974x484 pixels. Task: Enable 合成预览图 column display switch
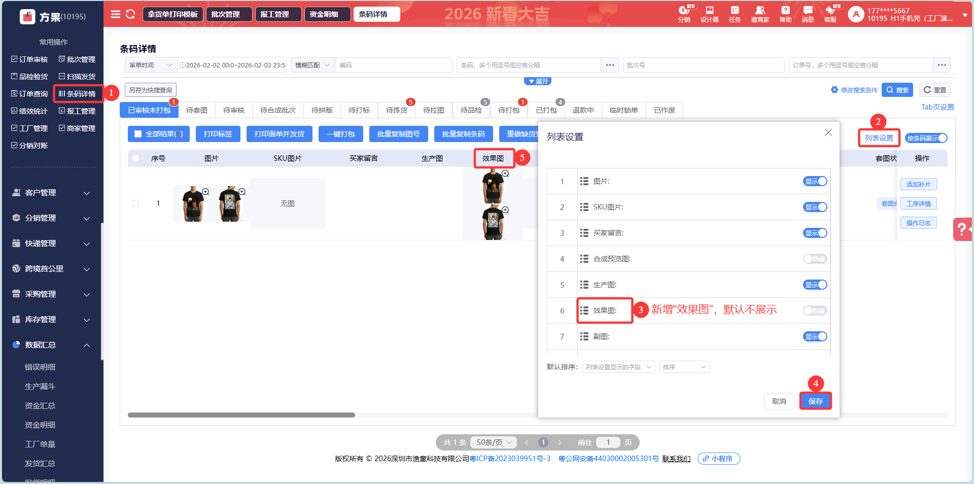(x=815, y=259)
